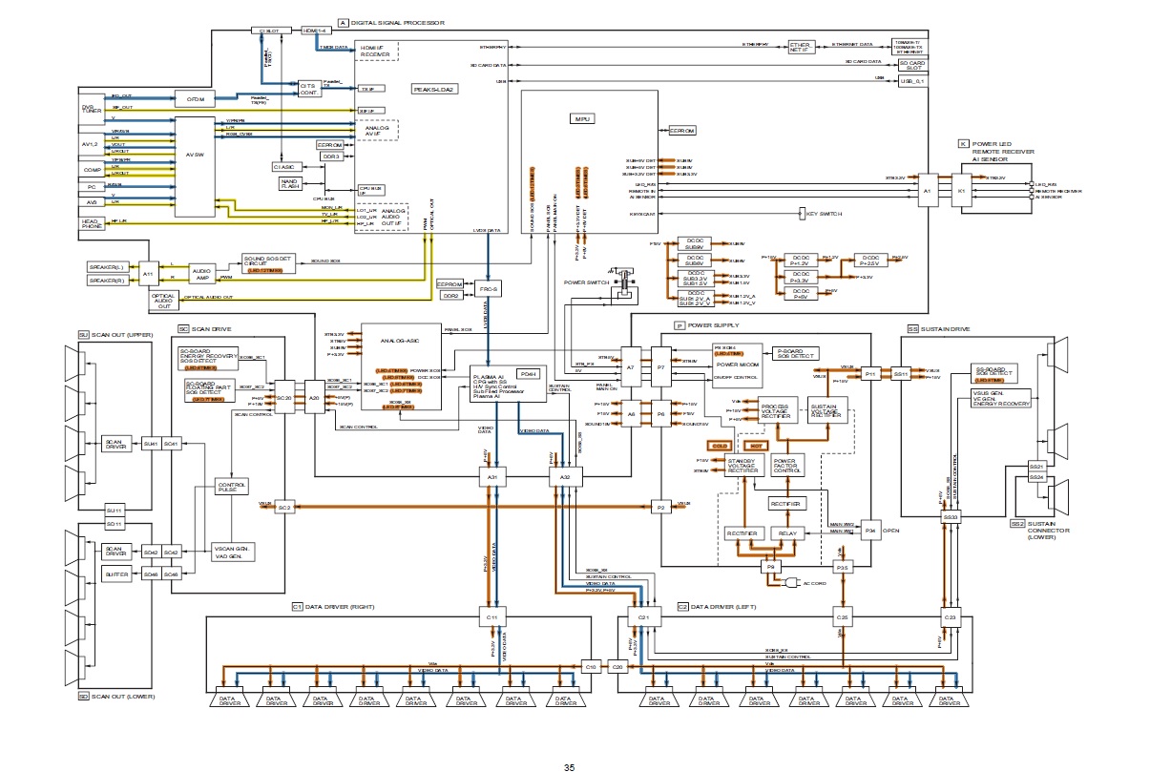This screenshot has height=772, width=1150.
Task: Click the A1 connector block
Action: 927,191
